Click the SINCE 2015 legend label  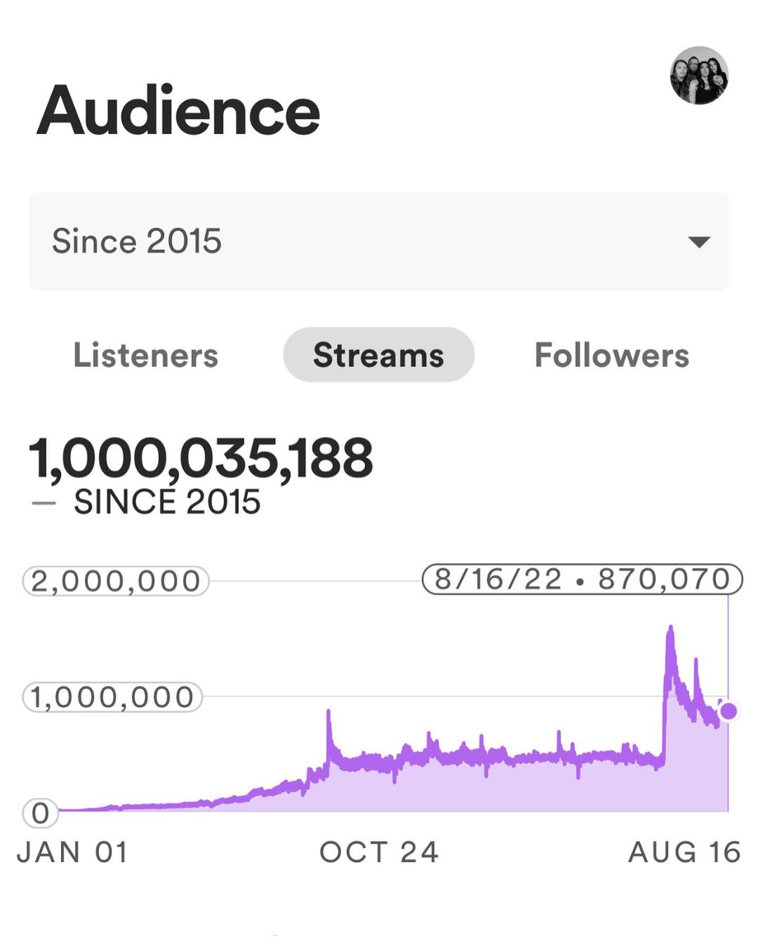click(167, 502)
